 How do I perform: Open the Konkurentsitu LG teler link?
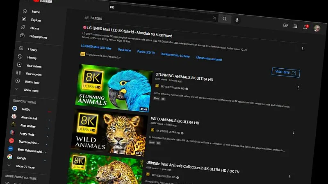(175, 55)
